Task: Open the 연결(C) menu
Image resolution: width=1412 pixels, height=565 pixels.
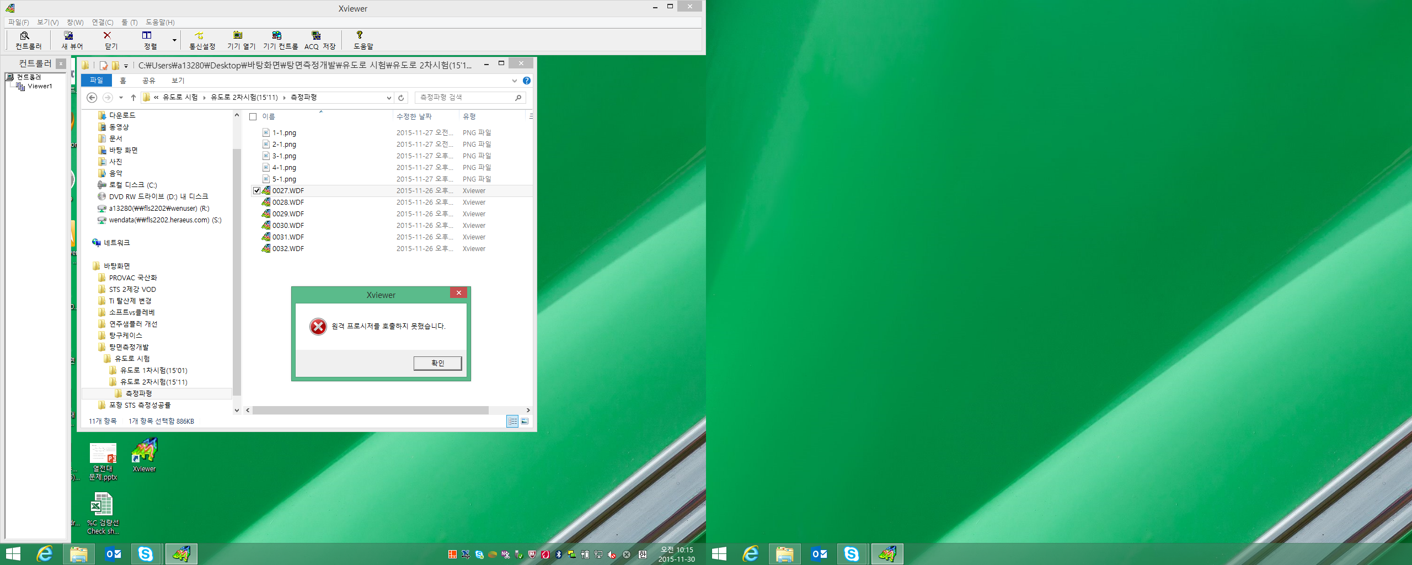Action: click(102, 22)
